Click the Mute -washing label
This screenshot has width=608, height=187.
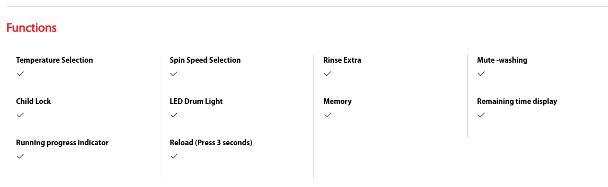pos(502,60)
